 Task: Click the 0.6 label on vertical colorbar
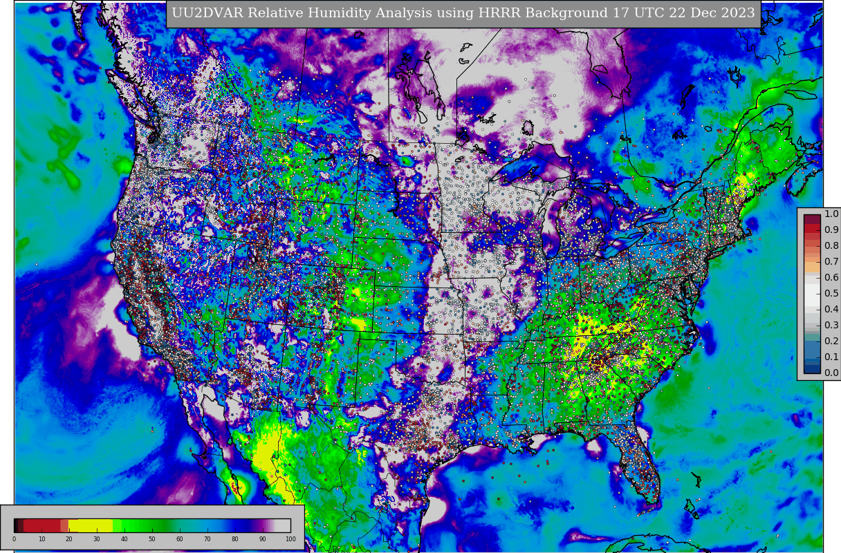coord(831,277)
